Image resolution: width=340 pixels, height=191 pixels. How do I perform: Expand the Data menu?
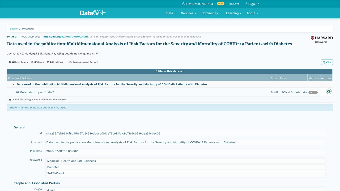click(171, 13)
